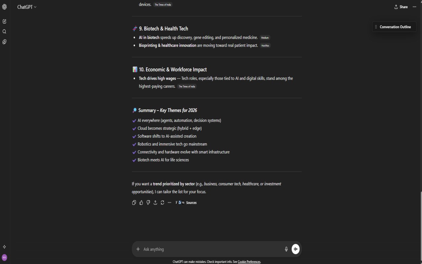
Task: Open the Sources button under the response
Action: coord(186,203)
